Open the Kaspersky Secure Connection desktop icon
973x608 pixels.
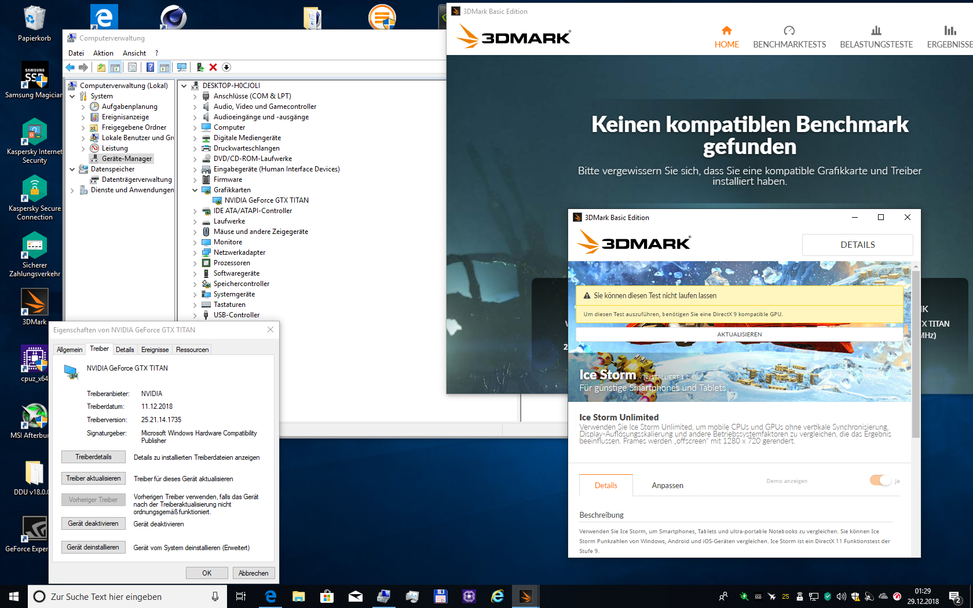click(34, 197)
